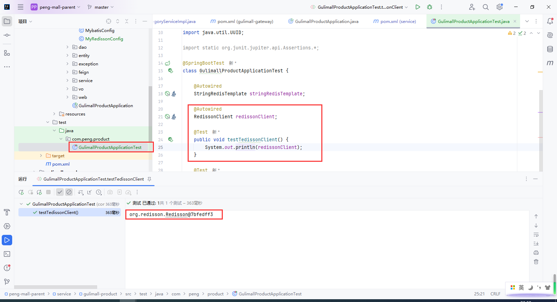Select opened file in project tree
Image resolution: width=557 pixels, height=302 pixels.
[109, 21]
